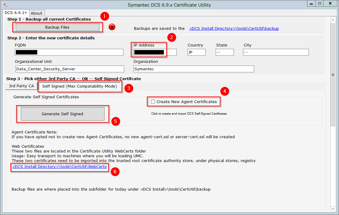The image size is (339, 215).
Task: Close the Certificate Utility window
Action: [x=330, y=4]
